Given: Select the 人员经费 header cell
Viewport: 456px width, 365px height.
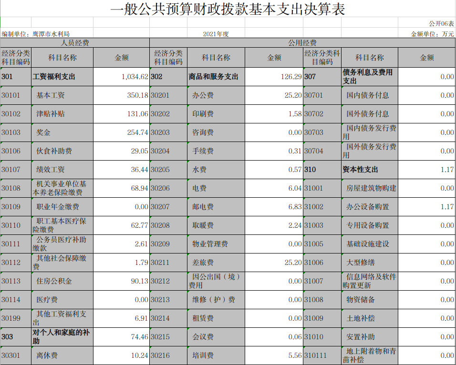Looking at the screenshot, I should coord(75,43).
